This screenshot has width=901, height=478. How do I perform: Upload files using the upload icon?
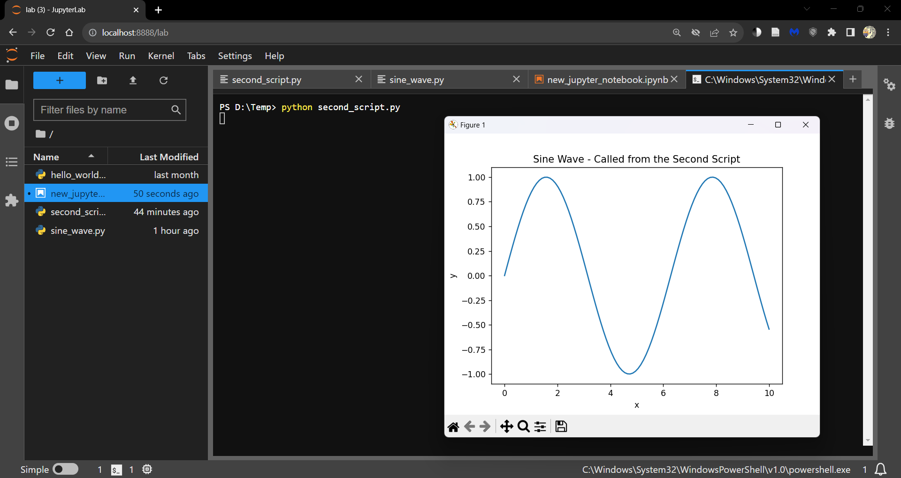(x=133, y=80)
